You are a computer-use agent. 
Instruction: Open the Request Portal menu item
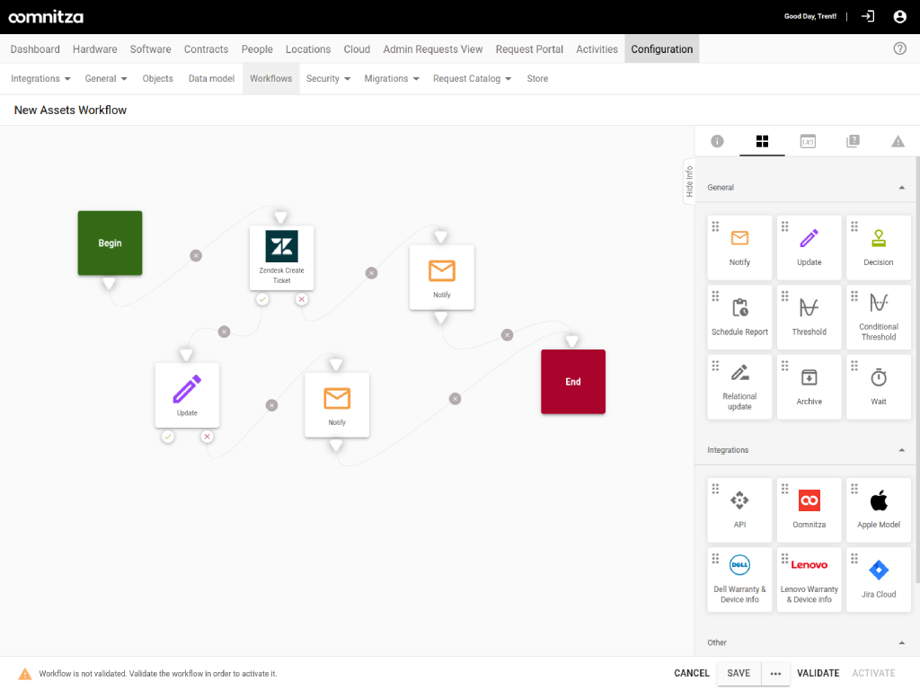(529, 49)
